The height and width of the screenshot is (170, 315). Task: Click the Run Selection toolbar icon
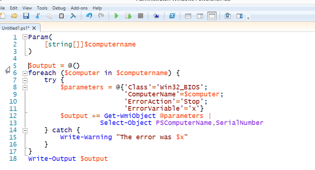coord(128,16)
